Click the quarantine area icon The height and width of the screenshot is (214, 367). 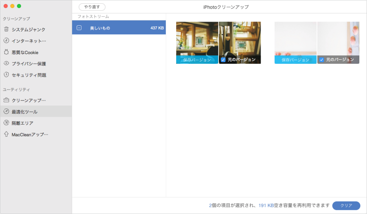[6, 123]
